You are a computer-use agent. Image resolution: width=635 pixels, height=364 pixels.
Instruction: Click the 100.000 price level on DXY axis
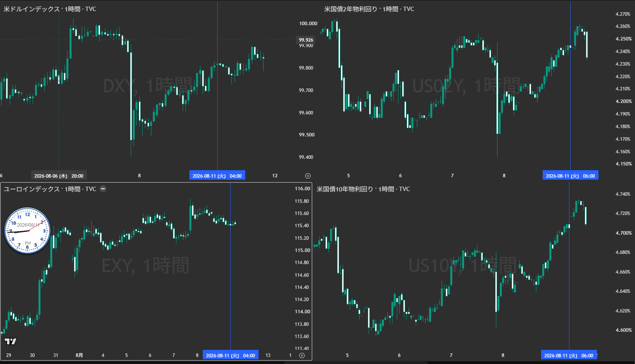pos(308,23)
